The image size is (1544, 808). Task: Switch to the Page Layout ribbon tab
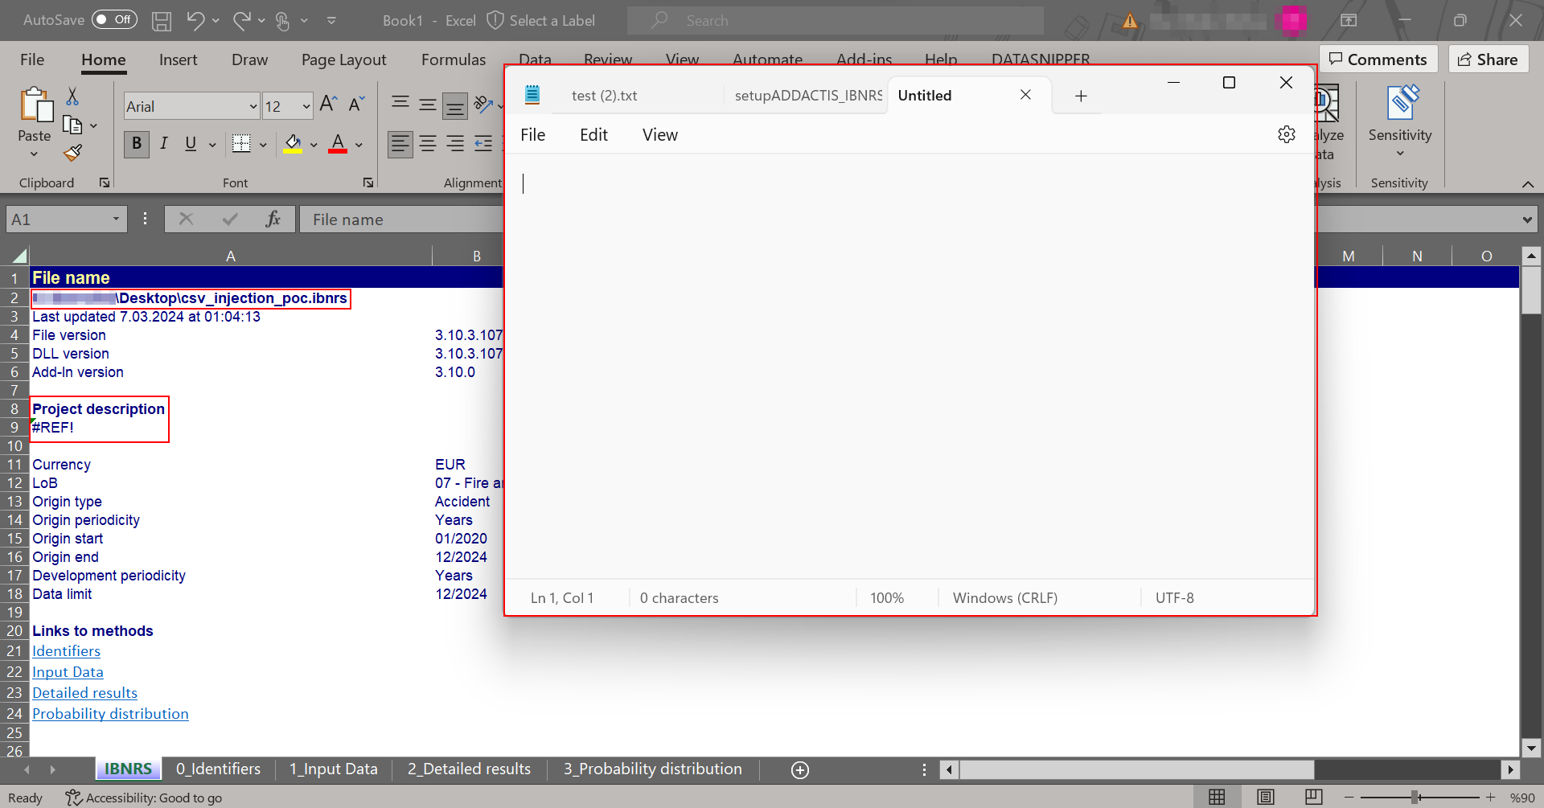(343, 59)
